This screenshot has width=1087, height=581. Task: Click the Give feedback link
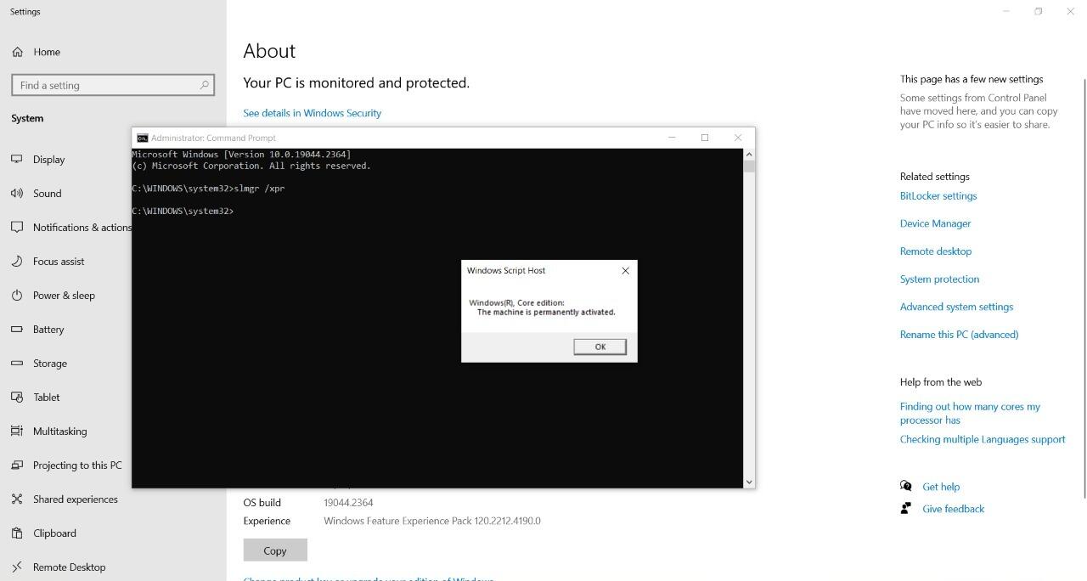click(x=953, y=509)
